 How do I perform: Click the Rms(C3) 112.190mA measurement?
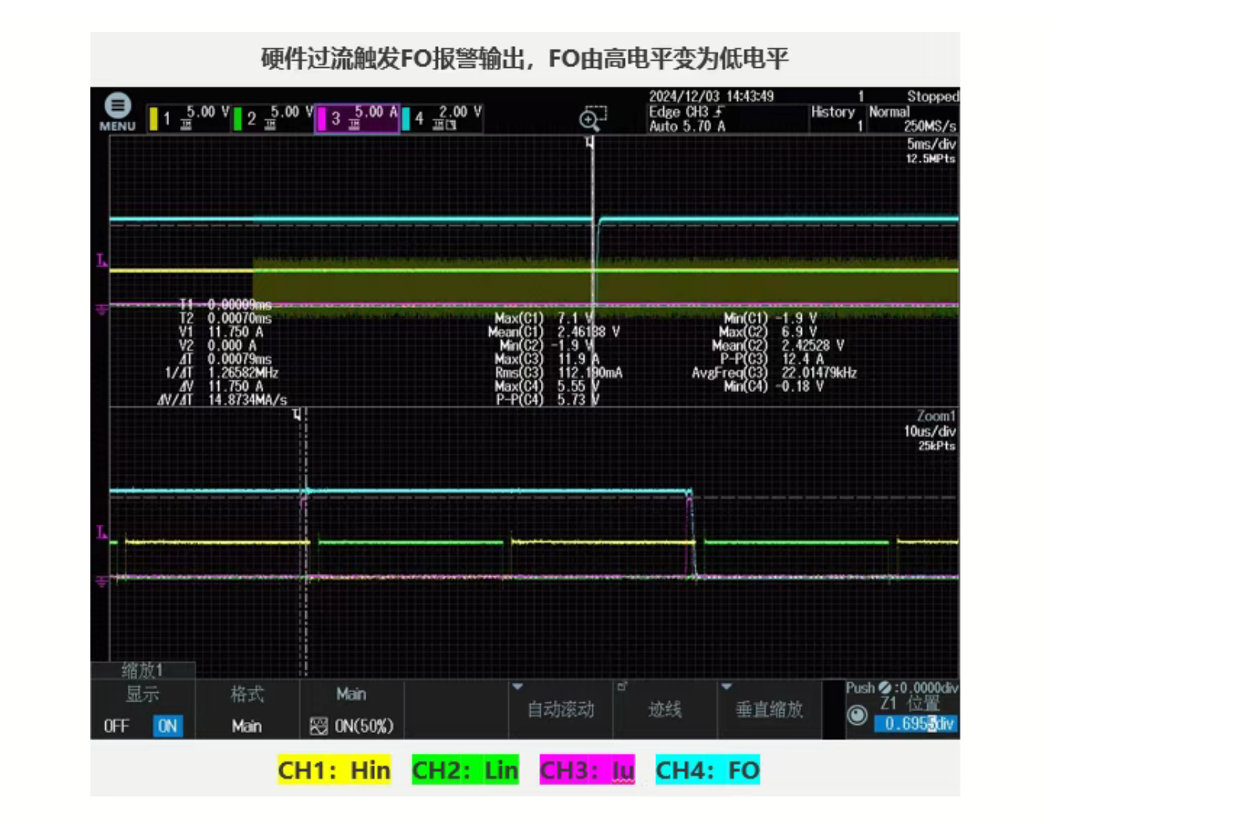point(559,373)
